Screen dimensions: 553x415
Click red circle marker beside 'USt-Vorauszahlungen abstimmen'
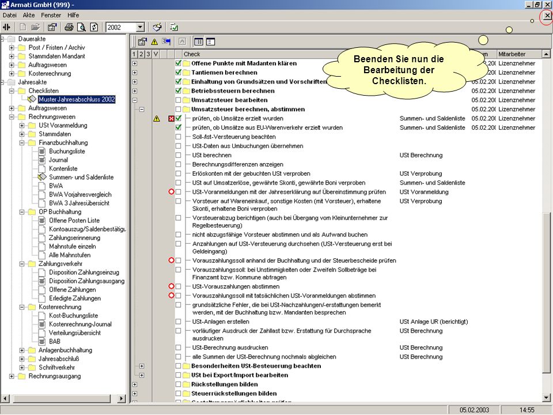(172, 286)
